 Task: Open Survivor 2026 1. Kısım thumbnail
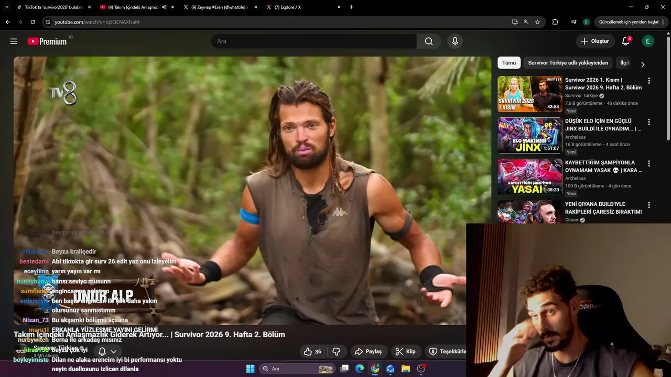pos(529,94)
